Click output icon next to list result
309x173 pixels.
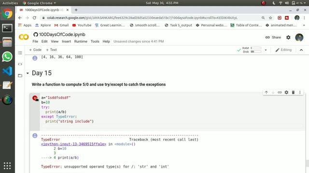pyautogui.click(x=35, y=58)
